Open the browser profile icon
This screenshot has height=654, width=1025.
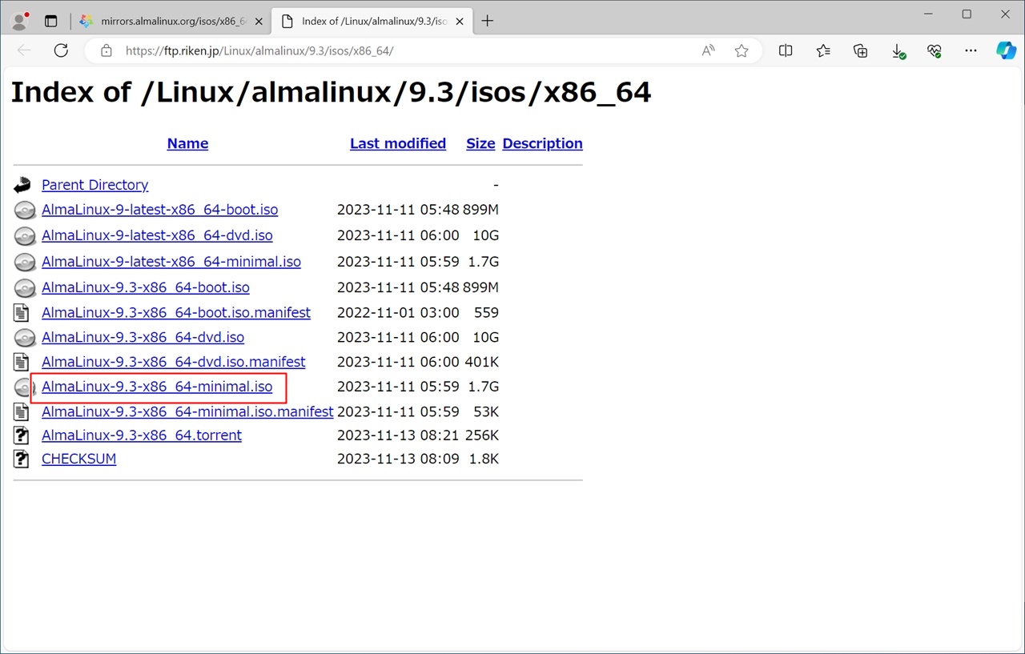pos(19,21)
